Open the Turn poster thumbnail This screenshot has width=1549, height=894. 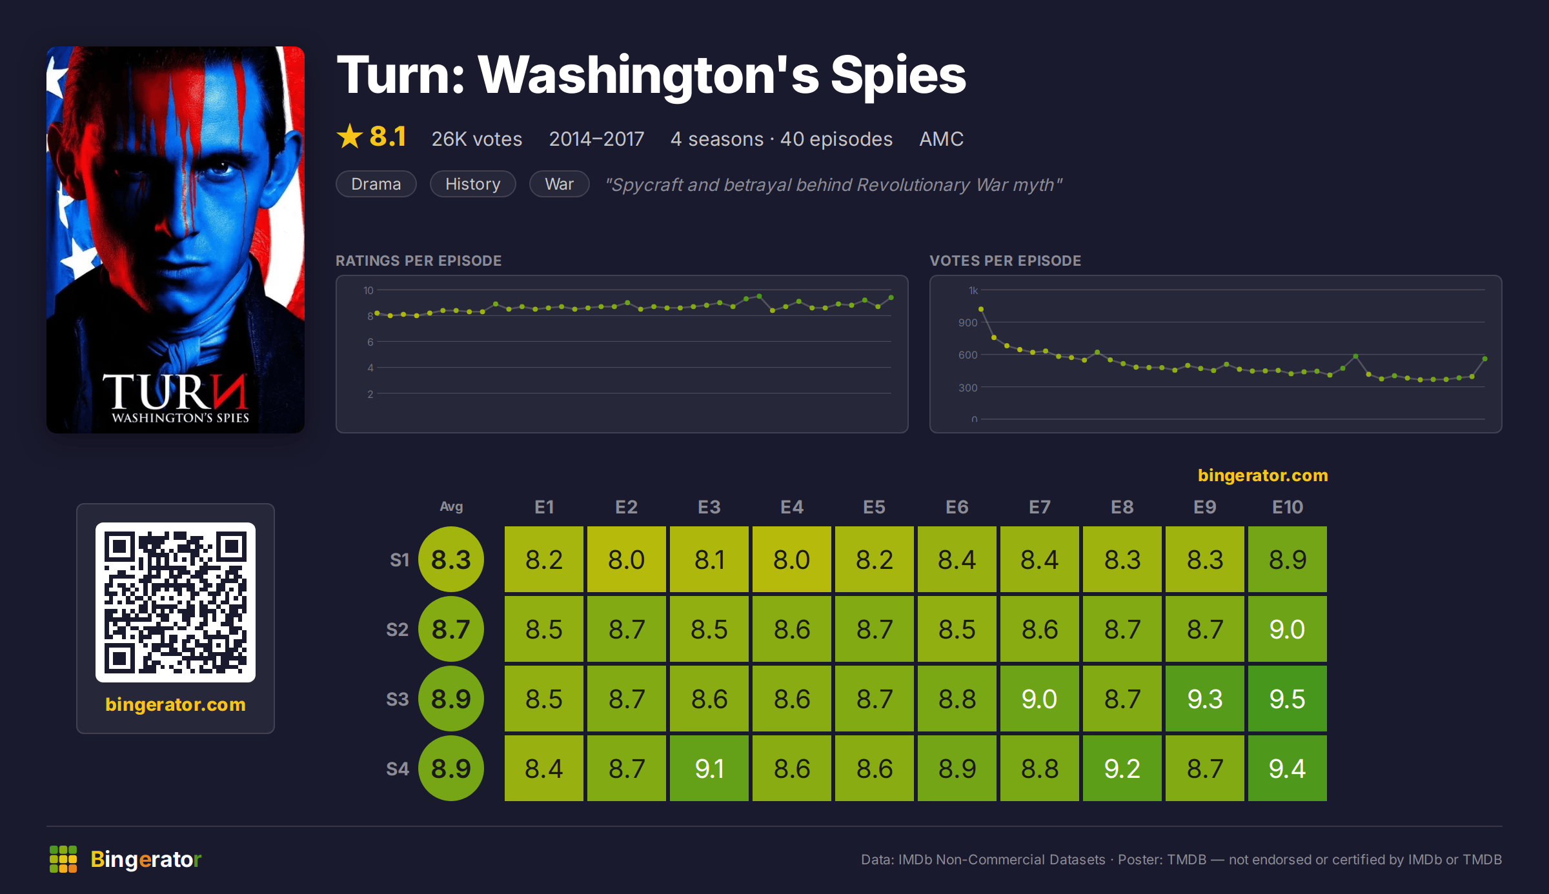(x=176, y=239)
